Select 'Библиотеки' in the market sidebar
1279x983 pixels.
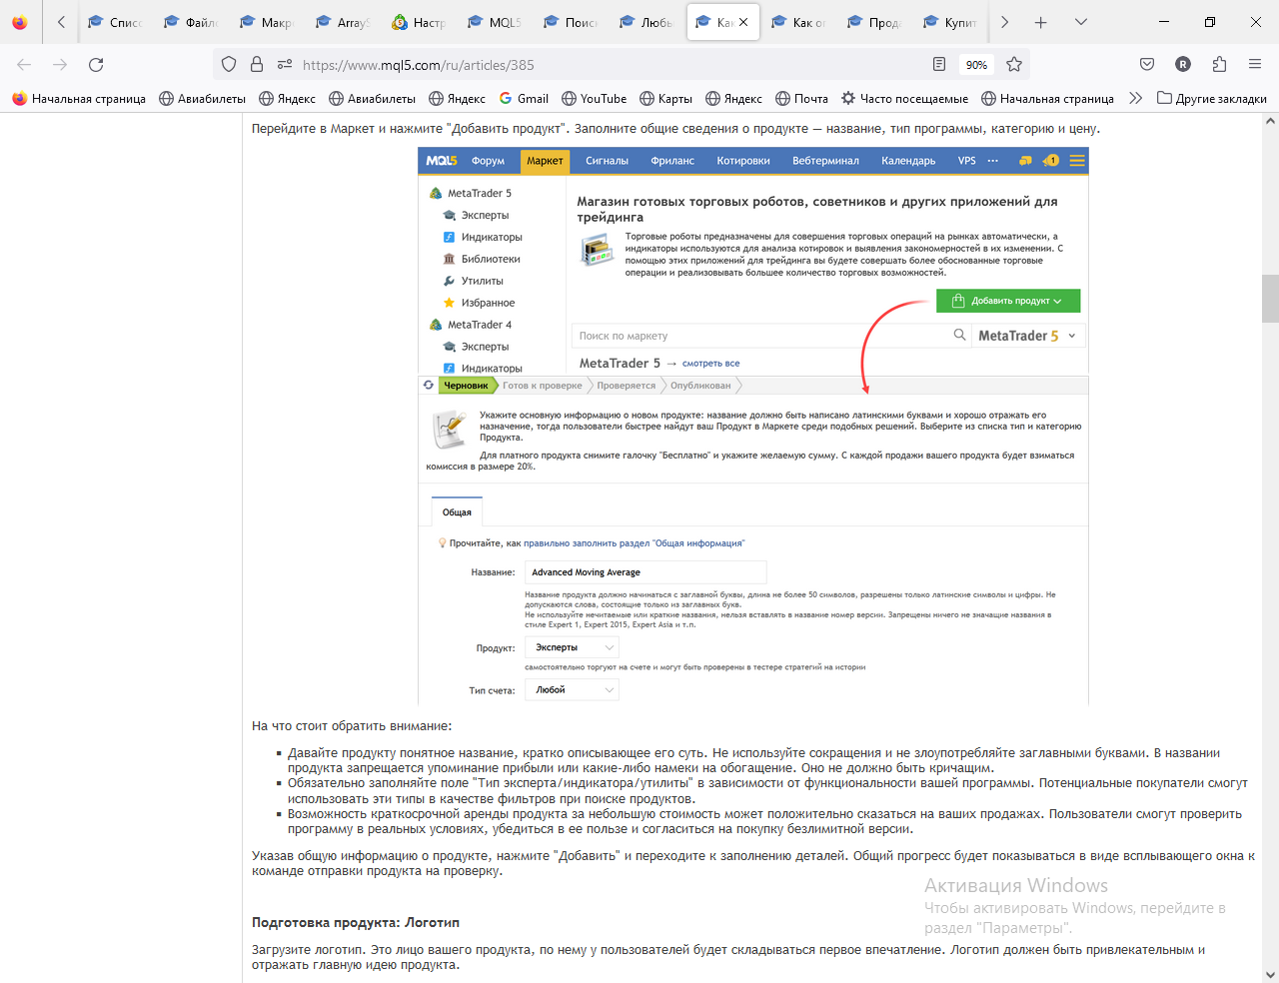click(491, 259)
